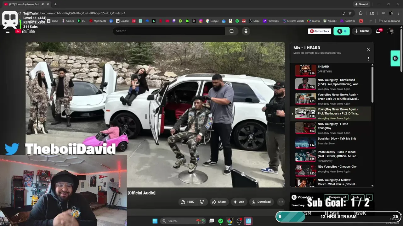The image size is (403, 226).
Task: Select the YoungBoy Never Broke Again browser tab
Action: click(x=27, y=4)
